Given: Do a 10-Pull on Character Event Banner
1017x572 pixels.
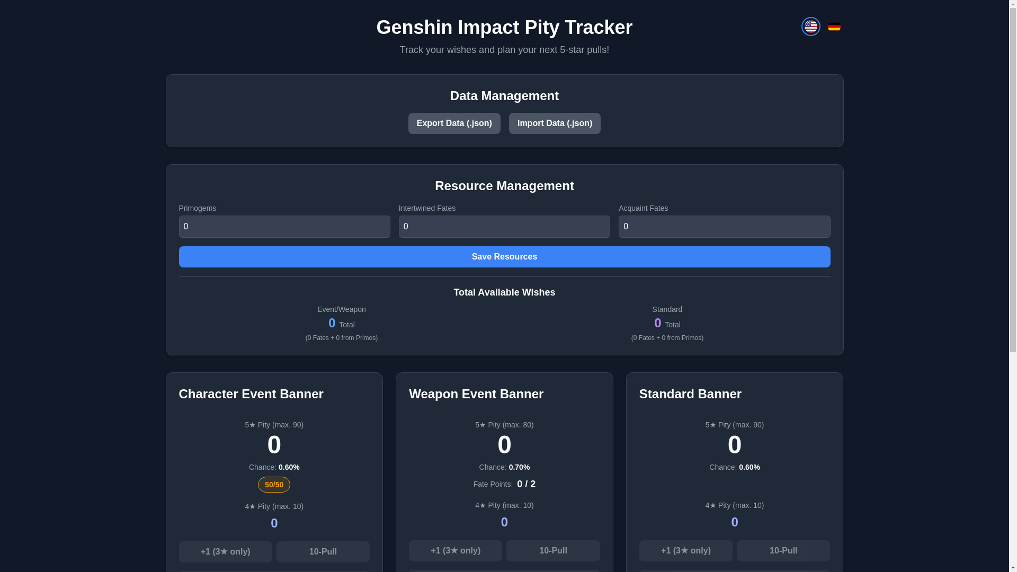Looking at the screenshot, I should 323,552.
